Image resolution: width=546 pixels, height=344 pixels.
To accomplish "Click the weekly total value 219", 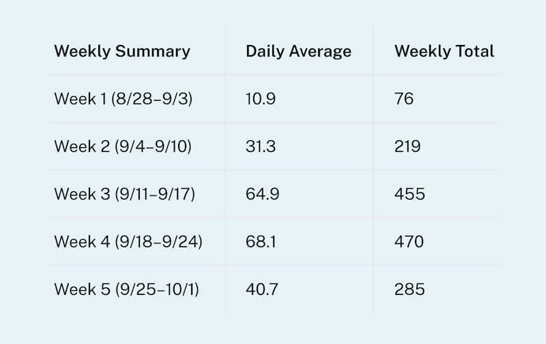I will point(407,146).
